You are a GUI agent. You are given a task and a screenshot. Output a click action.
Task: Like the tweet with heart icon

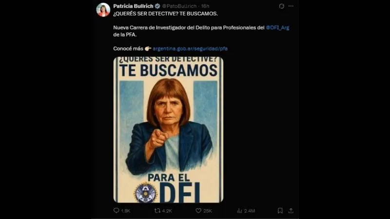coord(198,211)
